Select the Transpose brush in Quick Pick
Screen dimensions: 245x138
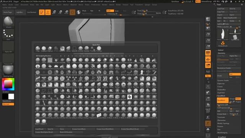tap(93, 49)
